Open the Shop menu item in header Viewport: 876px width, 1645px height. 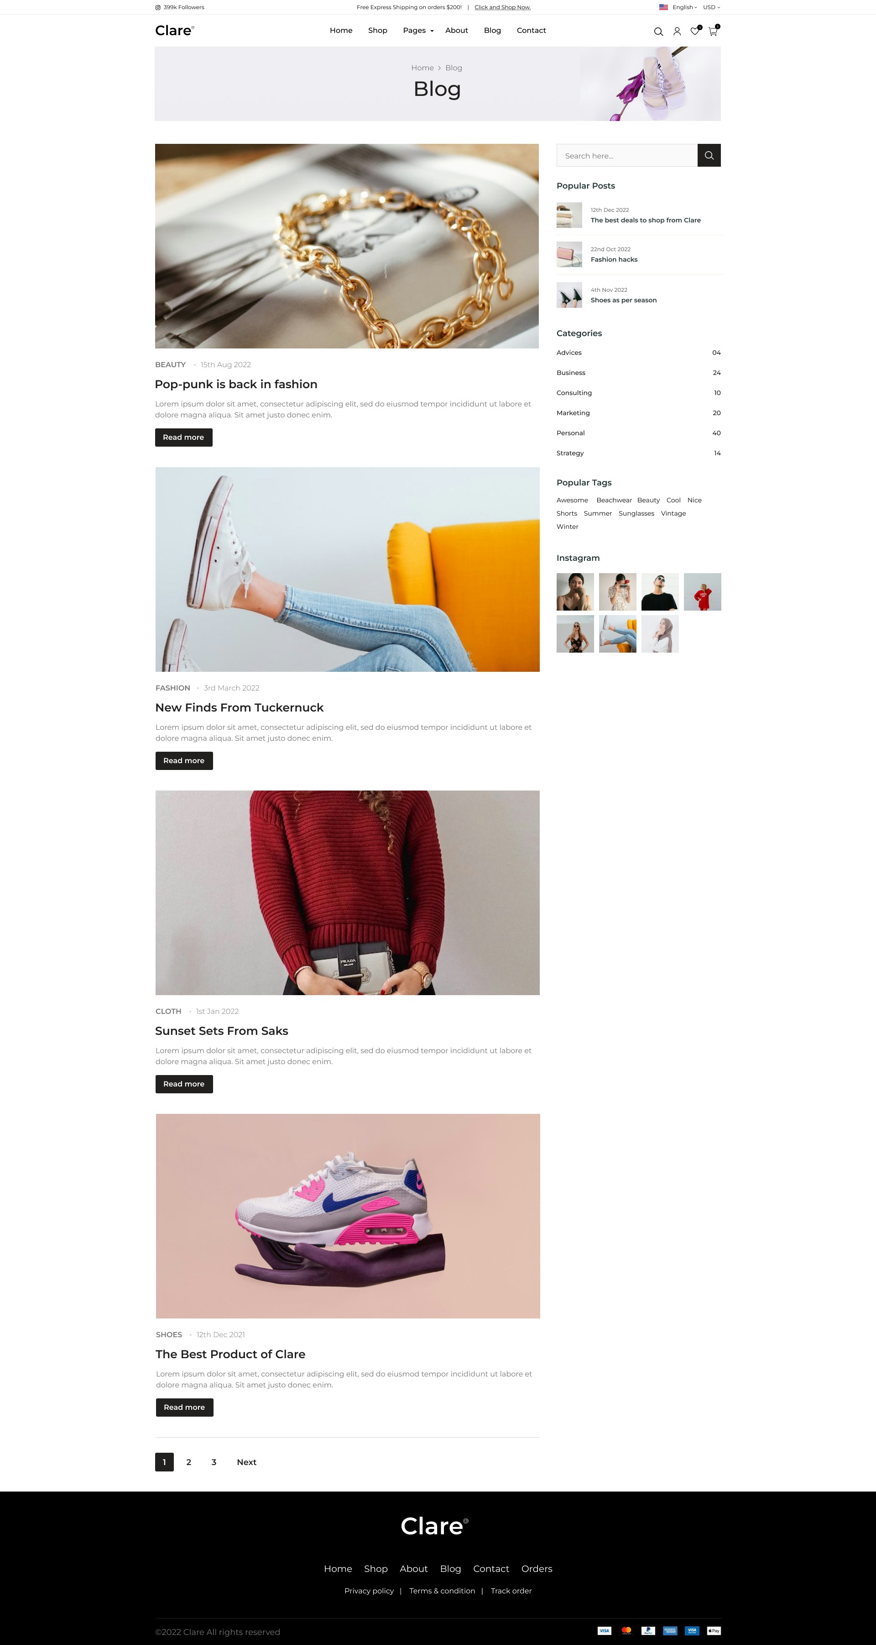point(378,31)
